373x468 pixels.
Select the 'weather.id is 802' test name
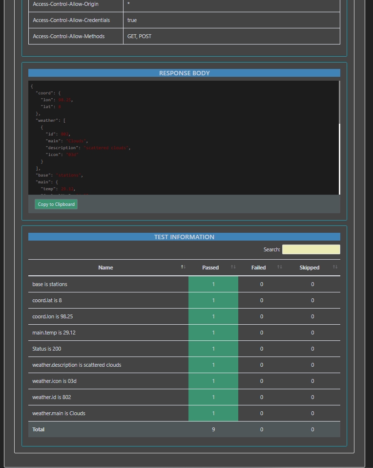52,397
